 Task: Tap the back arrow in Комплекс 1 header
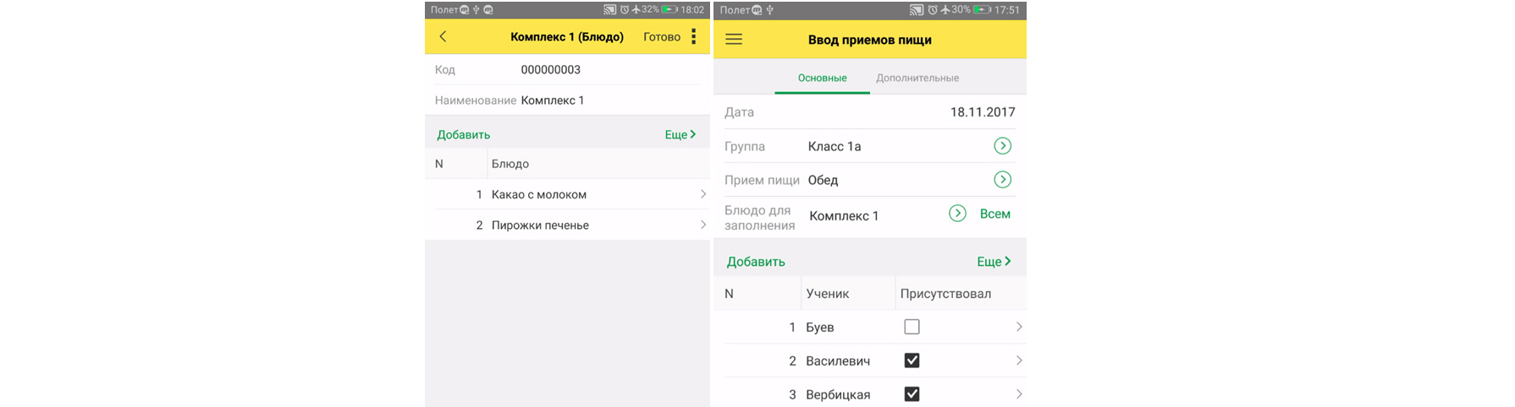443,36
